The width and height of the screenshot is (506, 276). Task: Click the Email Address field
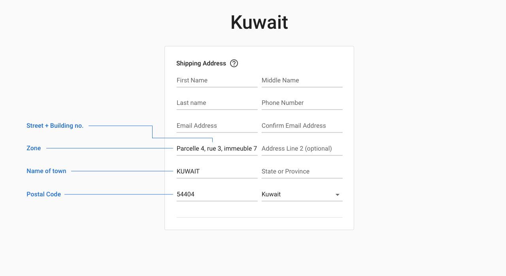[x=217, y=126]
